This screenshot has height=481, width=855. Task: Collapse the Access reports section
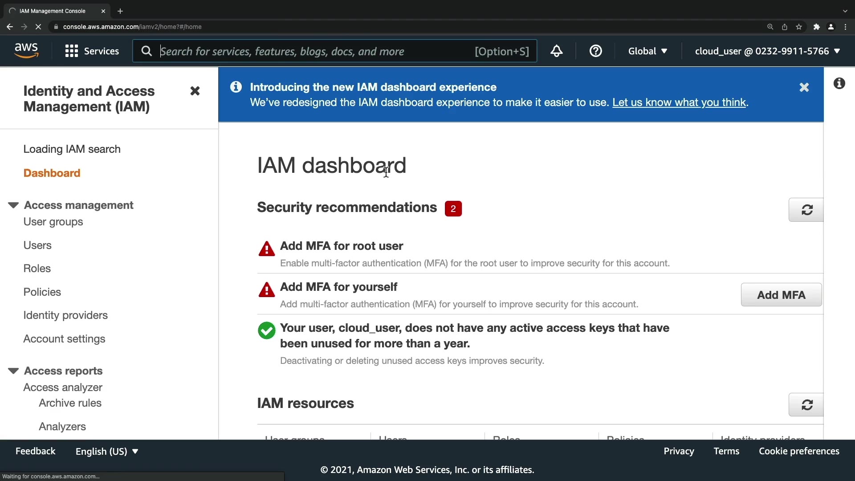[x=13, y=371]
